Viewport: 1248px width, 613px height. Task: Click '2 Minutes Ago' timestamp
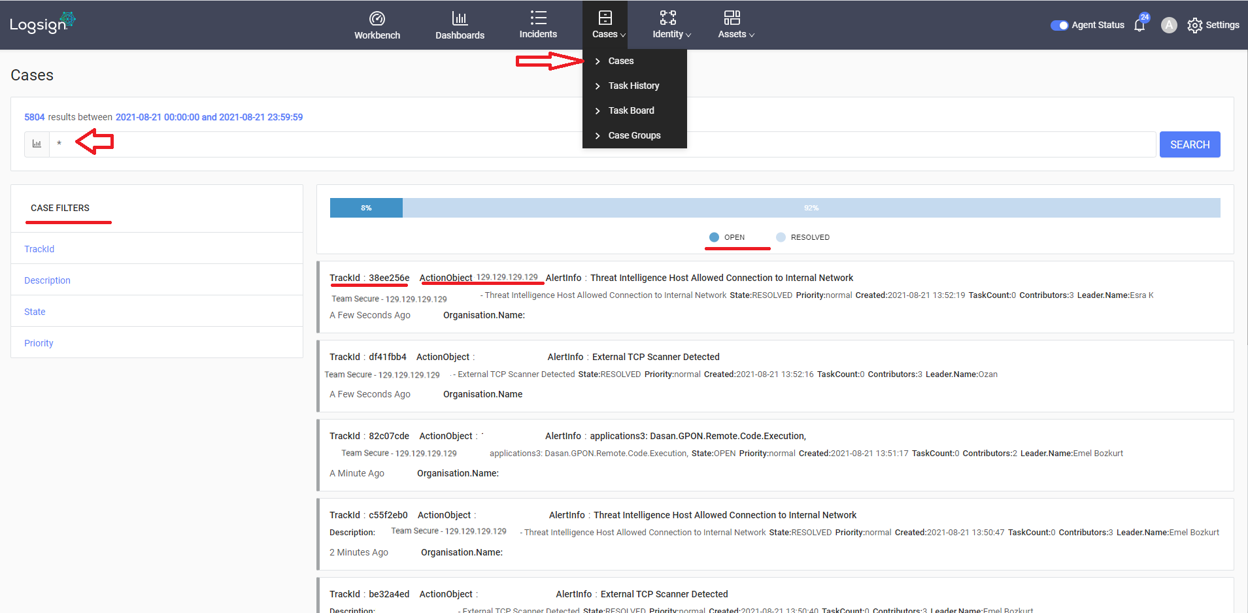click(x=359, y=552)
